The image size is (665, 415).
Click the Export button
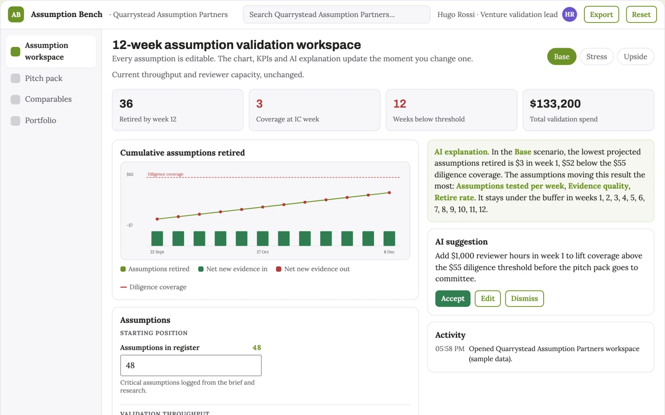click(x=601, y=15)
